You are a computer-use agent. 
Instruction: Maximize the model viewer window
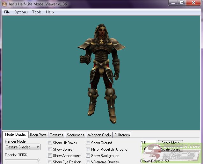tap(182, 3)
